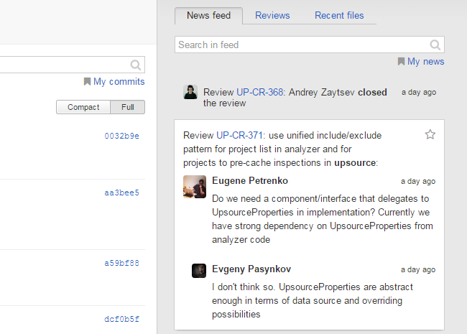Open commit aa3bee5
This screenshot has width=467, height=334.
pos(121,193)
